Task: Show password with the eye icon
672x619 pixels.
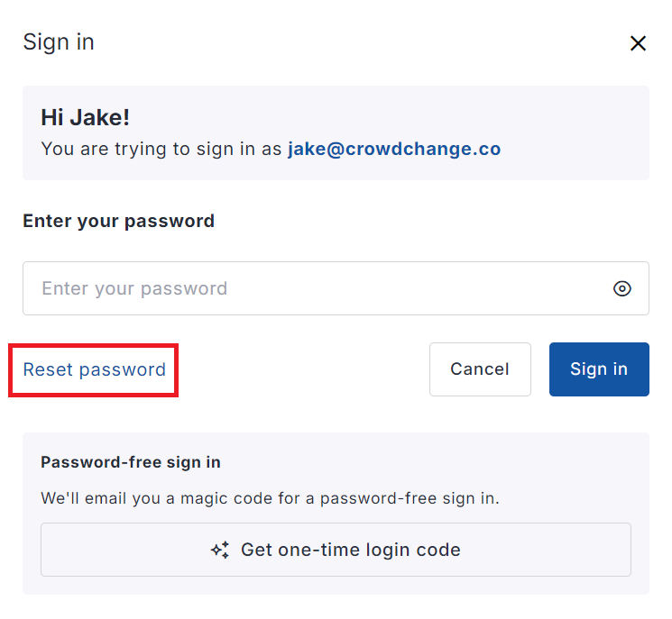Action: click(x=621, y=288)
